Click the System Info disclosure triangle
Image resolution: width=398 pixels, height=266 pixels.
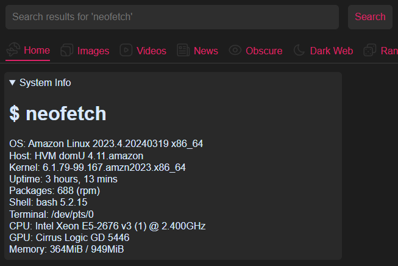tap(13, 82)
